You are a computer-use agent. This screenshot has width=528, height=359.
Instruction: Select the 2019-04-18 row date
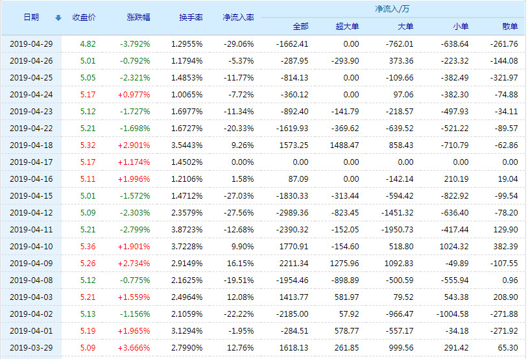(x=31, y=145)
